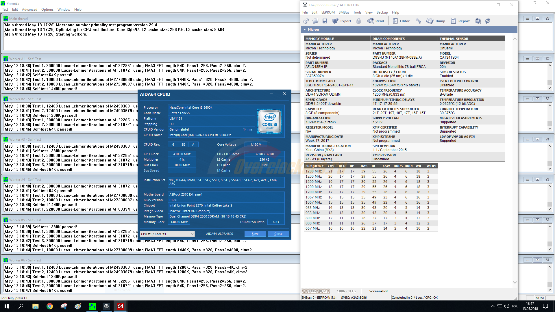Click the padlock icon in Thaiphoon toolbar

[x=358, y=21]
